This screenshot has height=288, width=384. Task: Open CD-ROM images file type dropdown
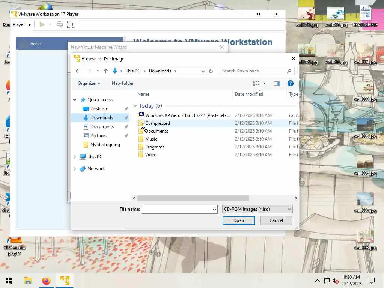[257, 209]
